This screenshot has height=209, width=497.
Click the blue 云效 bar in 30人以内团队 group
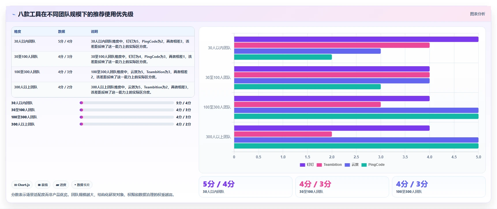pyautogui.click(x=307, y=51)
